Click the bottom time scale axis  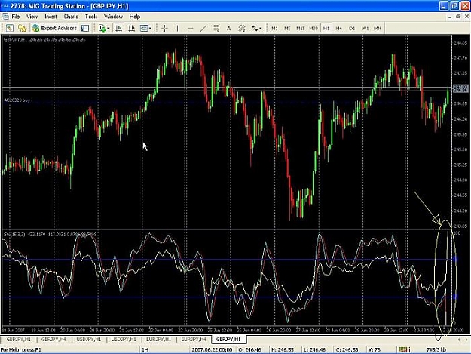226,330
